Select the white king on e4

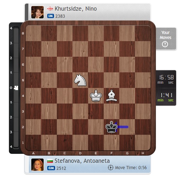click(96, 96)
